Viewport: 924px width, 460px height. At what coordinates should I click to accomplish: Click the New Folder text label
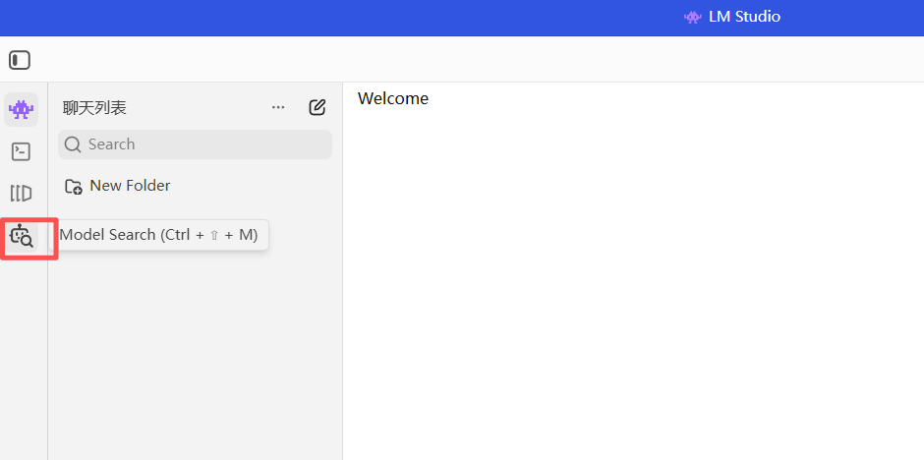click(x=130, y=186)
